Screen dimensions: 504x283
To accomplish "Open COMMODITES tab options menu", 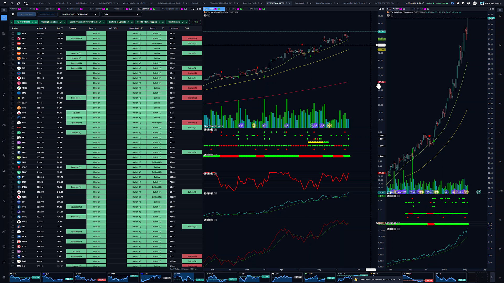I will coord(114,3).
